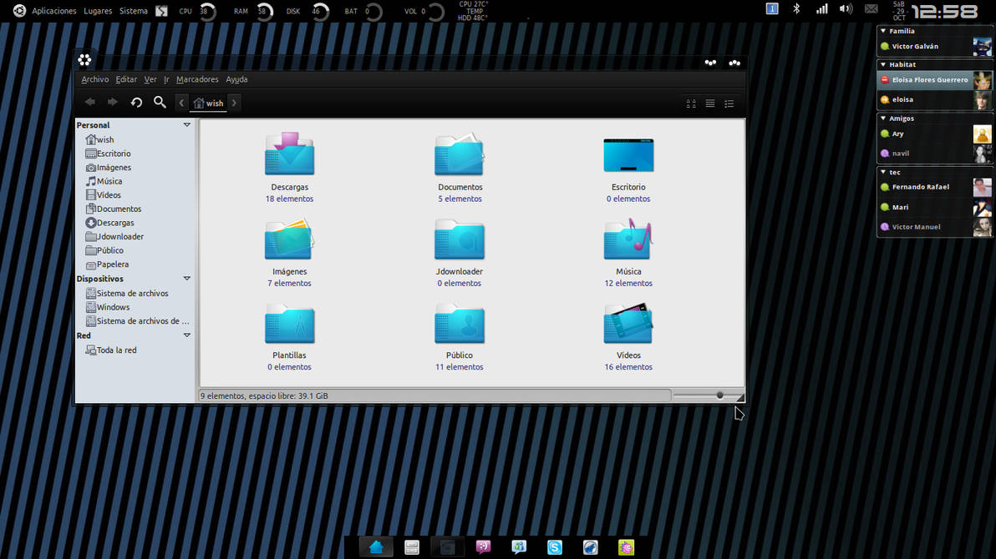Open the Escritorio folder icon in main pane

pyautogui.click(x=628, y=155)
